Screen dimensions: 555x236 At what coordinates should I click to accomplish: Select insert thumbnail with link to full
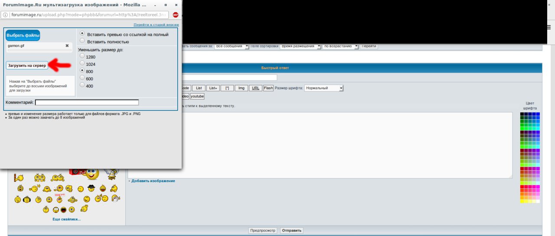[82, 34]
